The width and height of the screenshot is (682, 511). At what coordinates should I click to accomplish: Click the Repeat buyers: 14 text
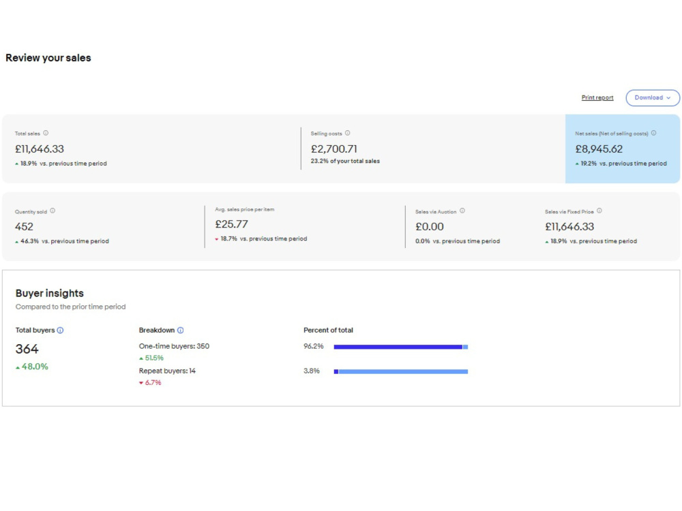click(x=167, y=371)
